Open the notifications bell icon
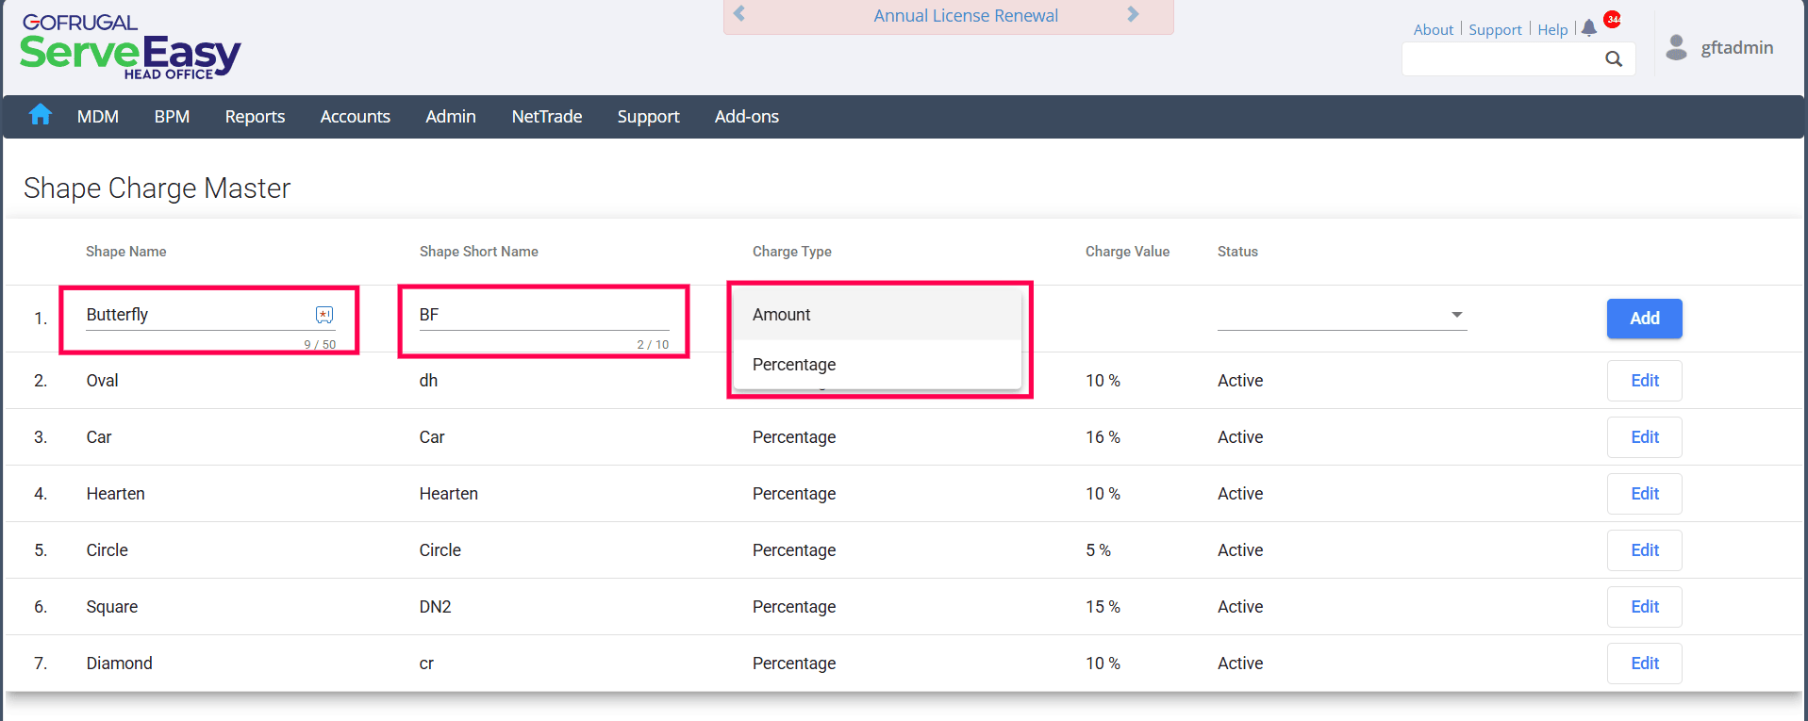1808x721 pixels. [1589, 28]
